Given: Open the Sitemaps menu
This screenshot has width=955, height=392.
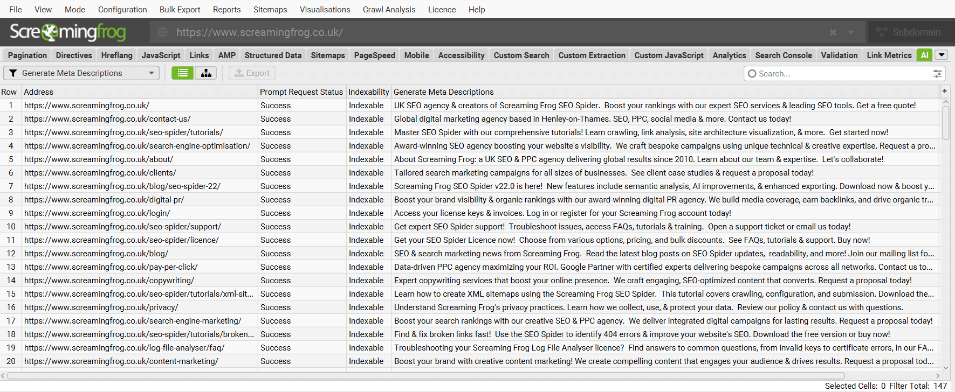Looking at the screenshot, I should click(270, 10).
